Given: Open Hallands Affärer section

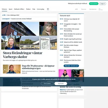Looking at the screenshot, I should pos(19,9).
